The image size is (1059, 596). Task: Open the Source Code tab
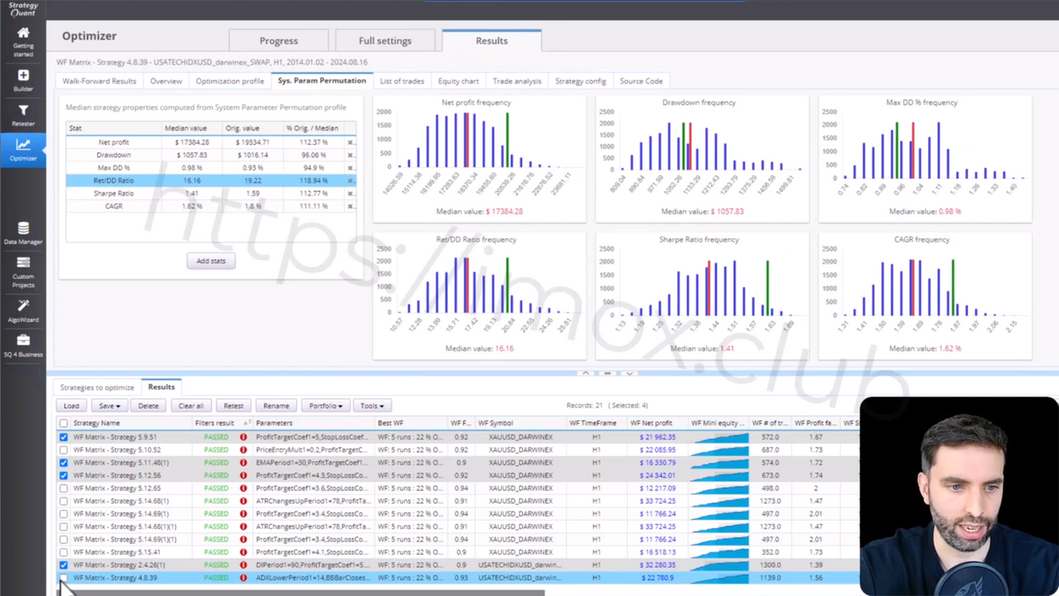(x=641, y=81)
